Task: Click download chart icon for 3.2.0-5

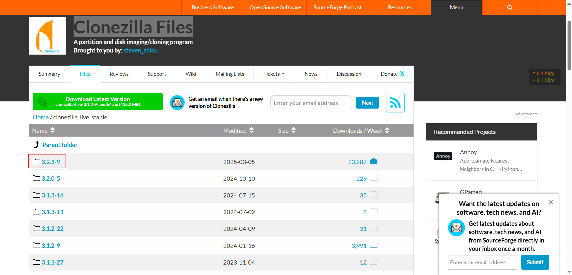Action: 374,178
